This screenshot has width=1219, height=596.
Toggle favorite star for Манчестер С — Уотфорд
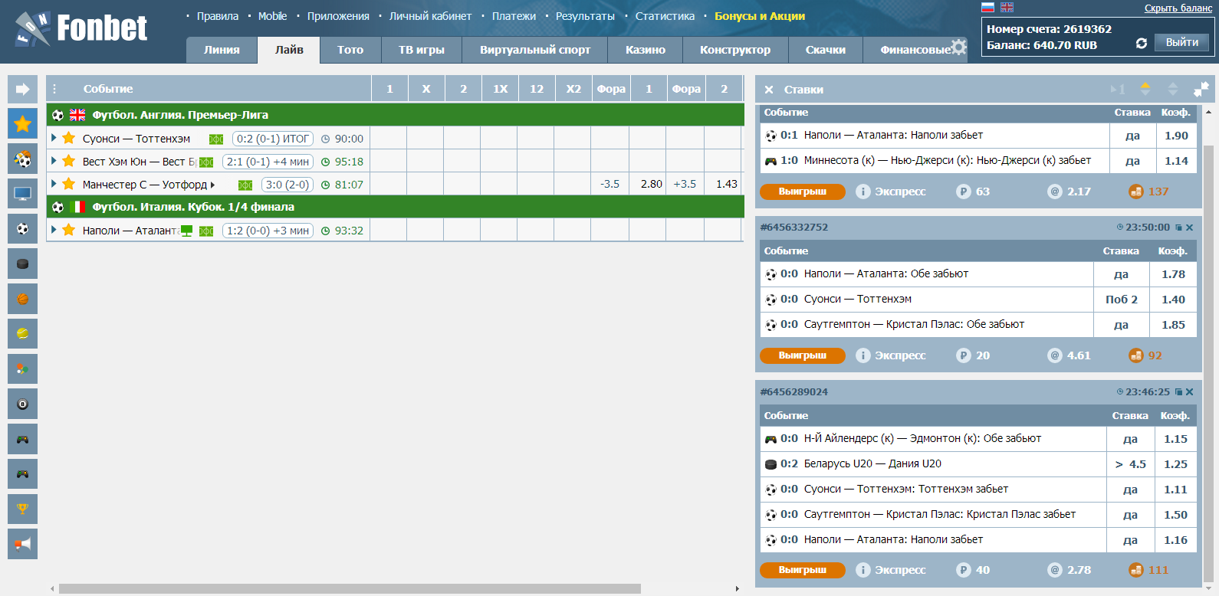pos(68,184)
